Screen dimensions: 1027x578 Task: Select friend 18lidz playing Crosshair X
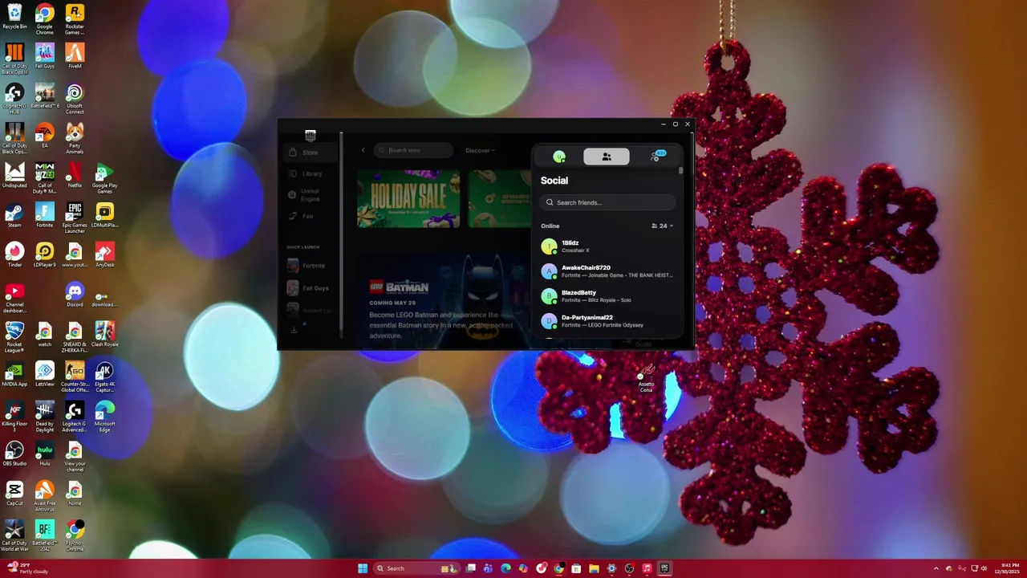pyautogui.click(x=607, y=246)
